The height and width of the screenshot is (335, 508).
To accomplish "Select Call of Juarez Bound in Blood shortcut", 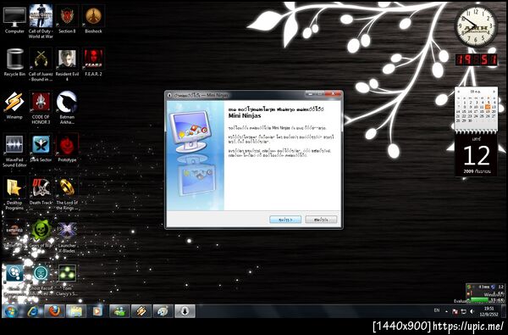I will coord(41,64).
